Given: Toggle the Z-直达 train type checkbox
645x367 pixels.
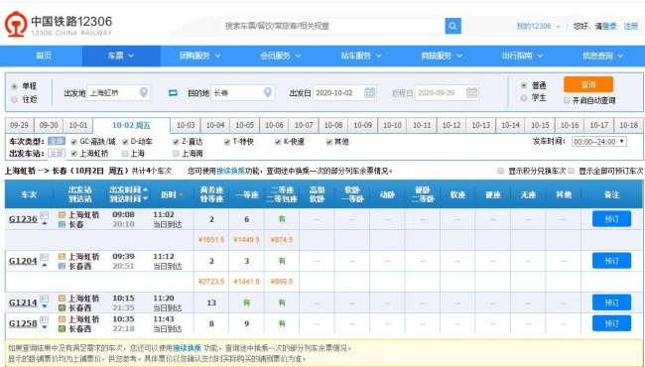Looking at the screenshot, I should (176, 142).
